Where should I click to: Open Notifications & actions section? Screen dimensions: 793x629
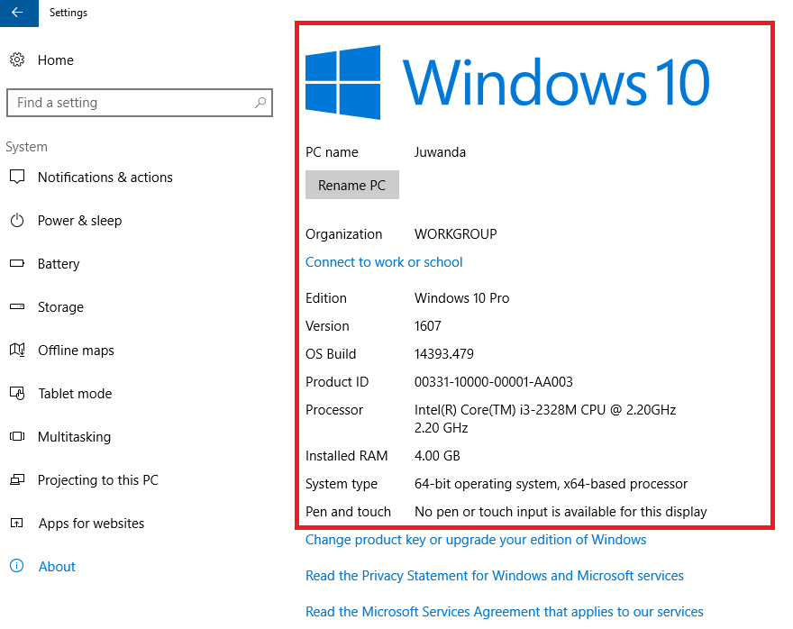(x=105, y=178)
